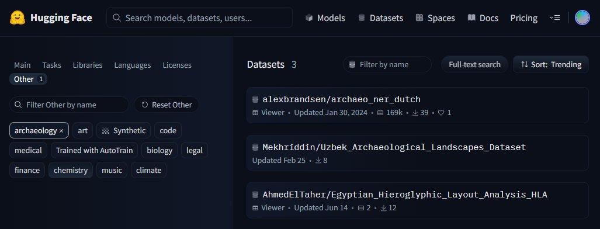Select the Other filter tab
The width and height of the screenshot is (600, 229).
click(x=28, y=79)
